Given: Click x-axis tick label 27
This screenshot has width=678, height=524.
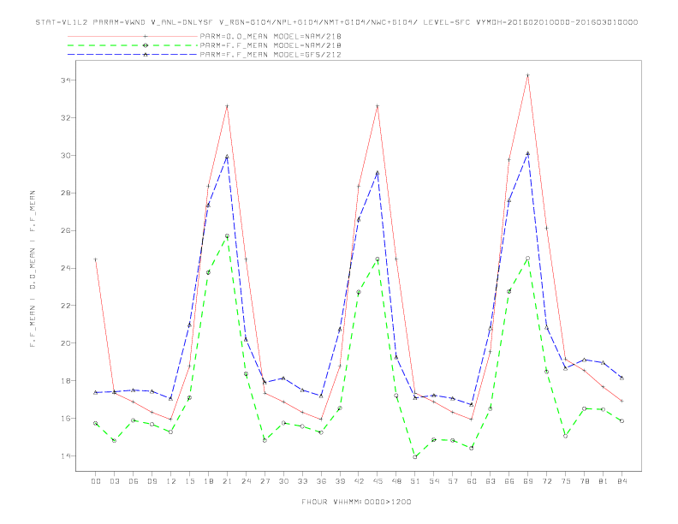Looking at the screenshot, I should click(265, 481).
